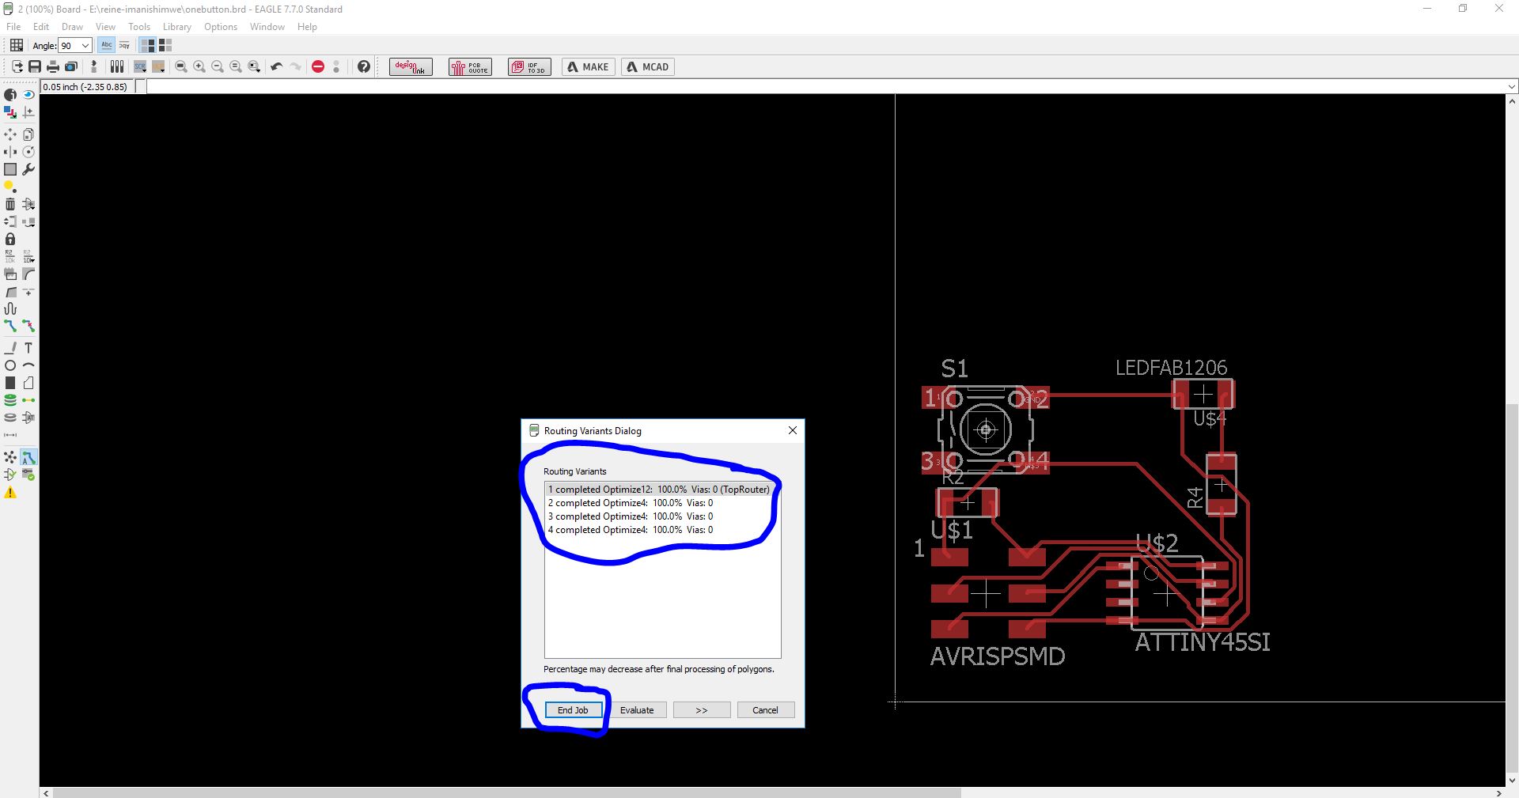This screenshot has width=1519, height=798.
Task: Click the red Stop icon
Action: point(318,66)
